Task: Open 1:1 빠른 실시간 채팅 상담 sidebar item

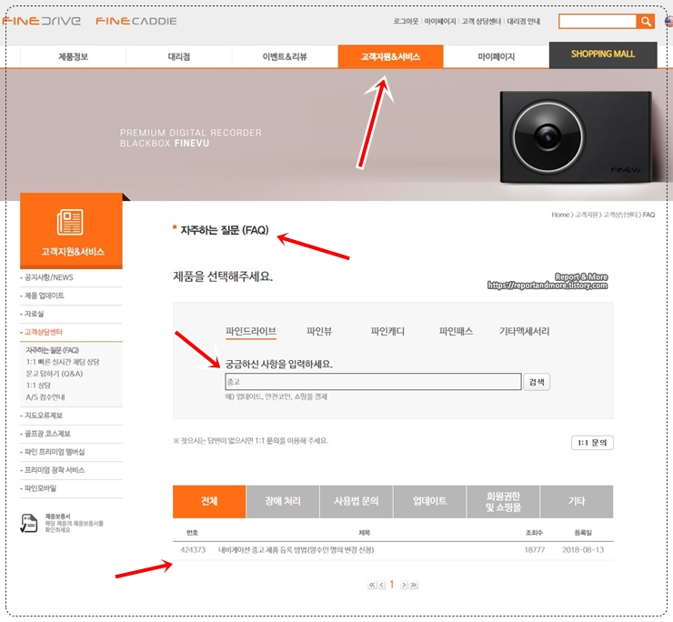Action: pyautogui.click(x=63, y=362)
